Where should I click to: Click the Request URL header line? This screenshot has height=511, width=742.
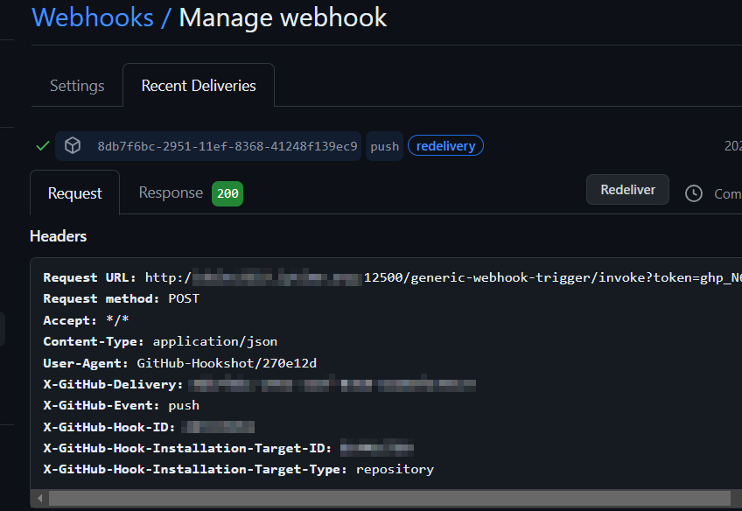[392, 277]
